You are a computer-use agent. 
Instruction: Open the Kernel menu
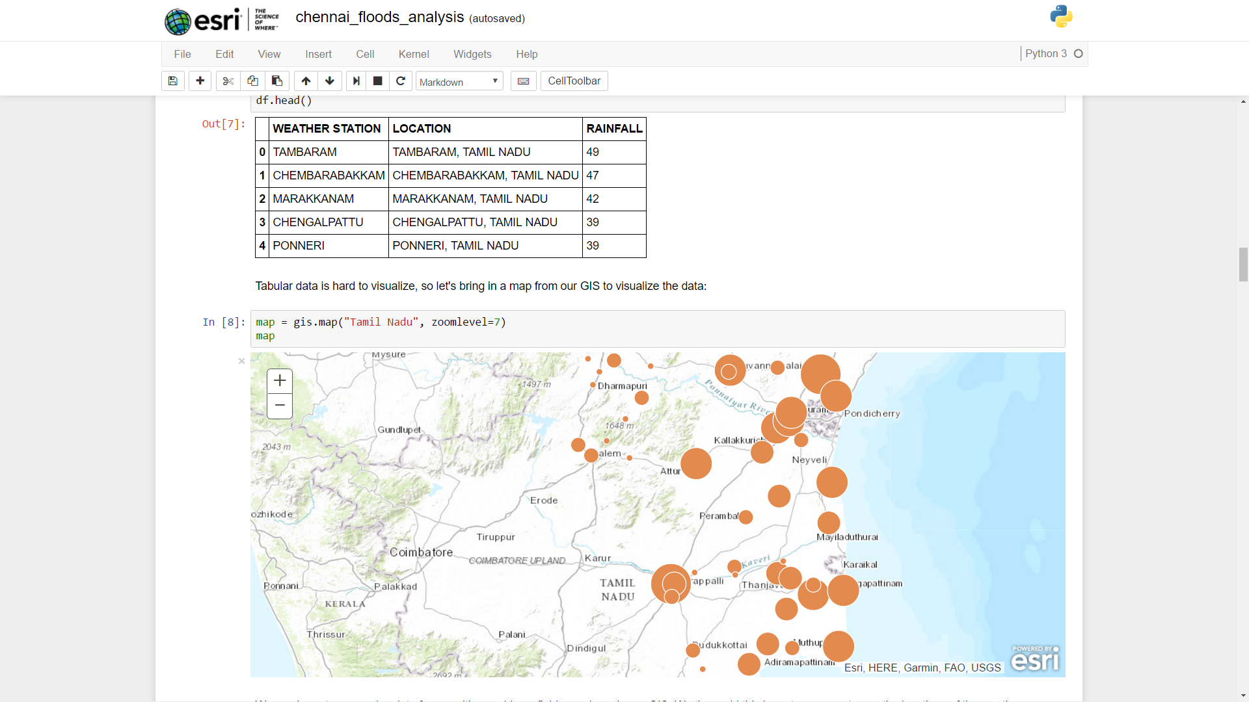(414, 54)
